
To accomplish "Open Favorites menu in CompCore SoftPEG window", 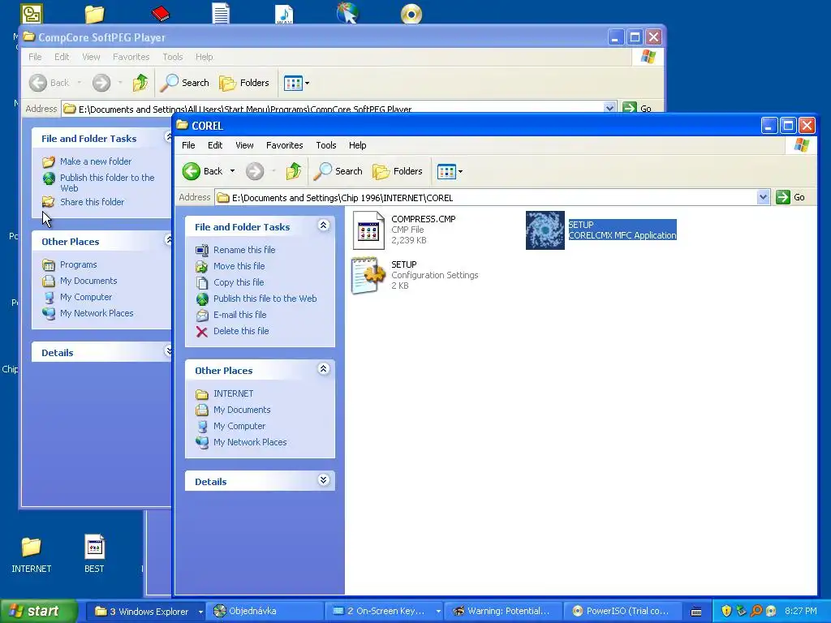I will click(131, 57).
